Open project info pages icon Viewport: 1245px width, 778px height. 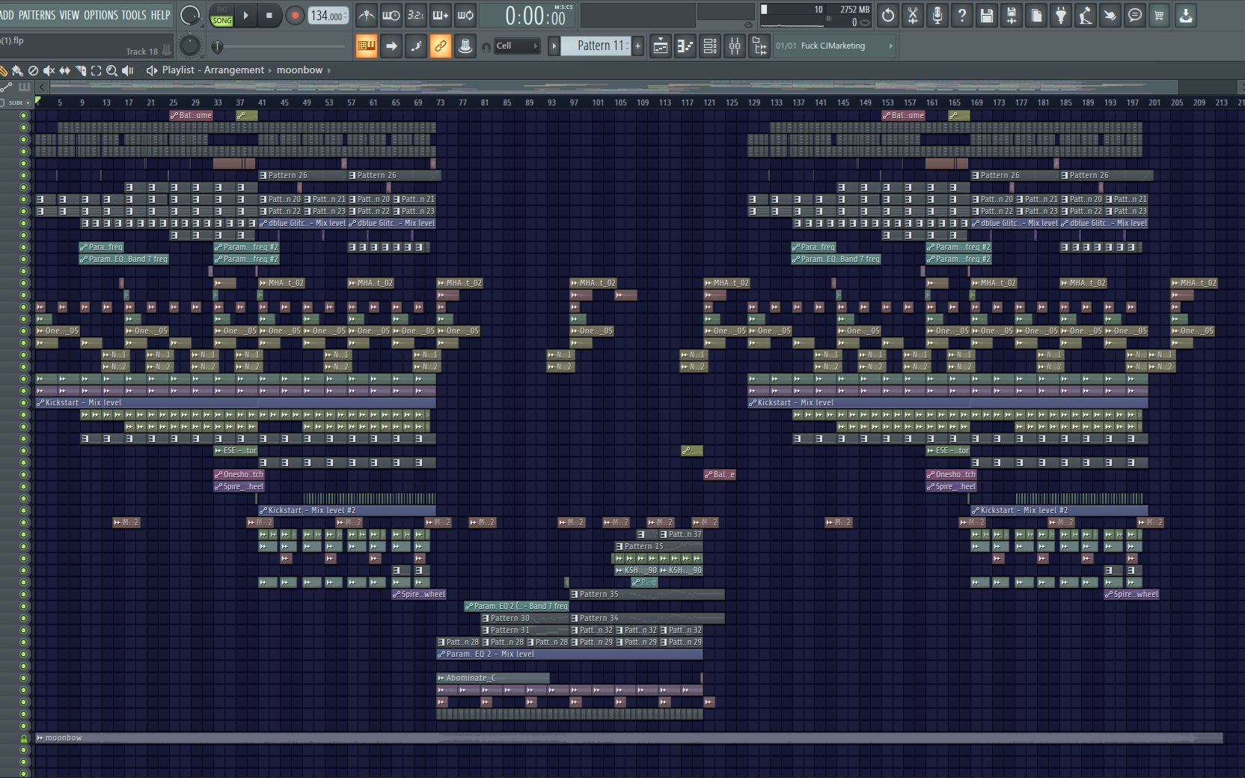1036,15
